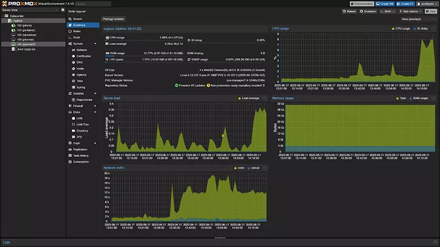Toggle CPU usage series in legend
The image size is (440, 247).
click(x=401, y=29)
